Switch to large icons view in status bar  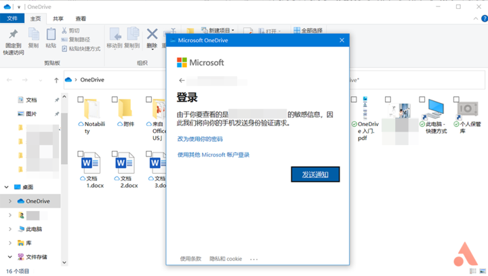click(x=483, y=271)
